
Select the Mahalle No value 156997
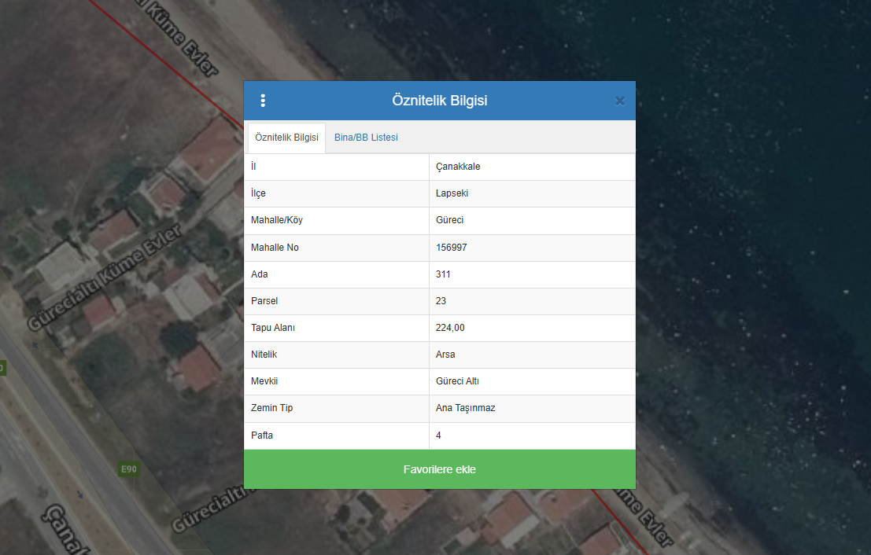pyautogui.click(x=452, y=248)
